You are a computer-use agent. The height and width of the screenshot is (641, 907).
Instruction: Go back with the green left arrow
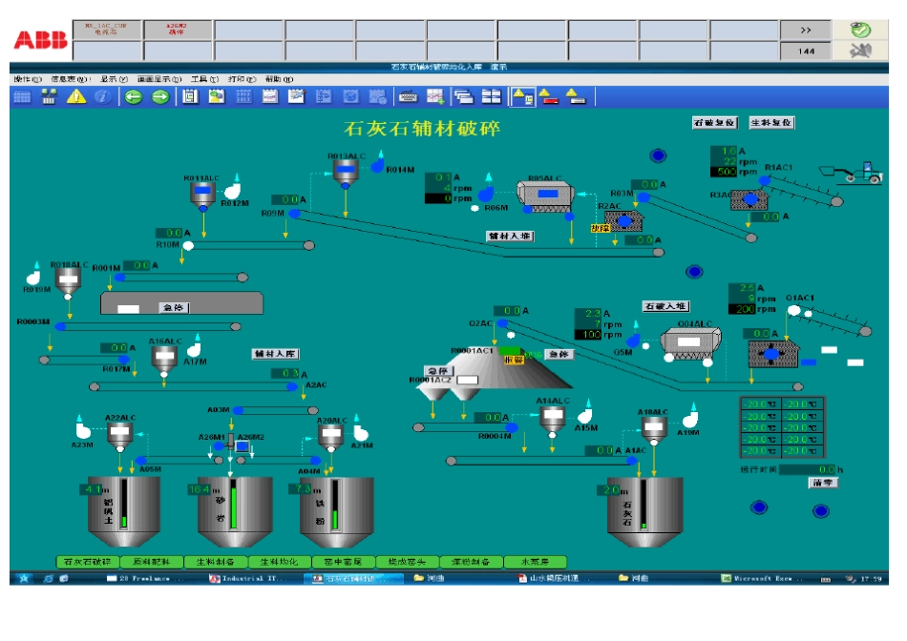tap(134, 97)
